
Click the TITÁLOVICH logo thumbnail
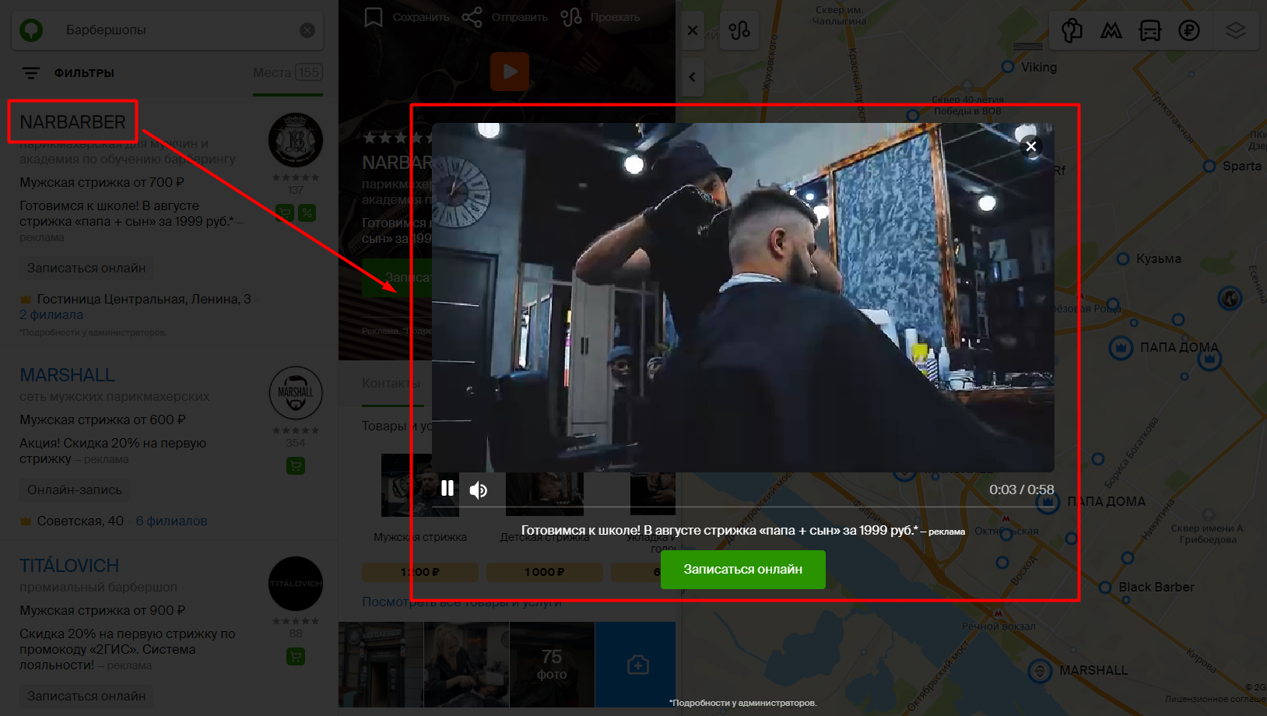pos(296,584)
